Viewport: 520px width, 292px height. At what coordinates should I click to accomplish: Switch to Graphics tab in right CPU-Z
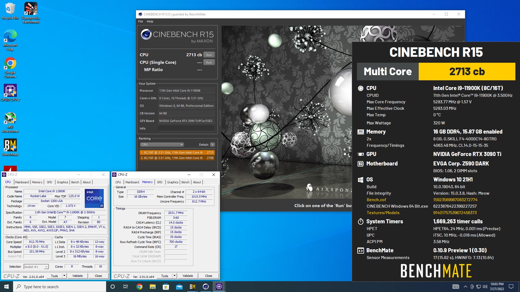click(173, 182)
